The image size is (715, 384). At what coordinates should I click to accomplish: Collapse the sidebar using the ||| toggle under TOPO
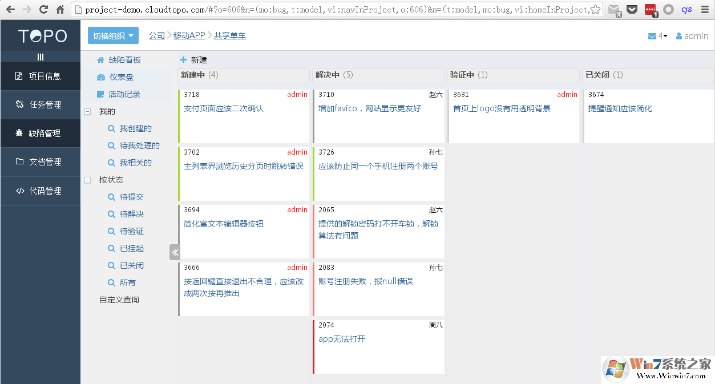click(x=40, y=55)
